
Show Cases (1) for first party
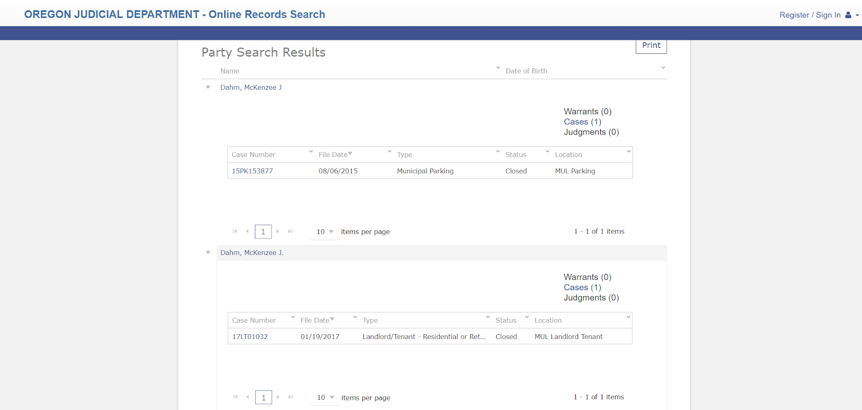(582, 122)
